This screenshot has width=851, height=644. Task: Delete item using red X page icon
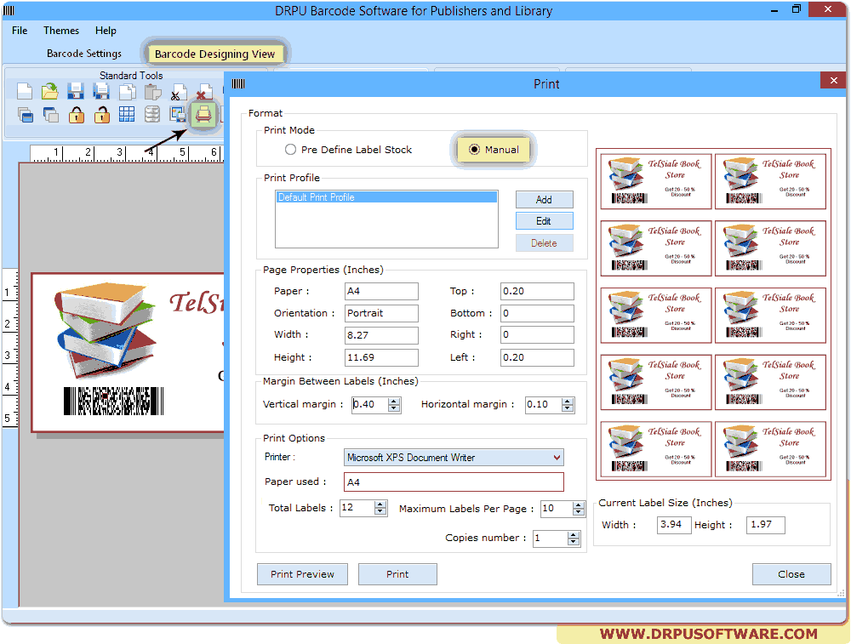203,92
